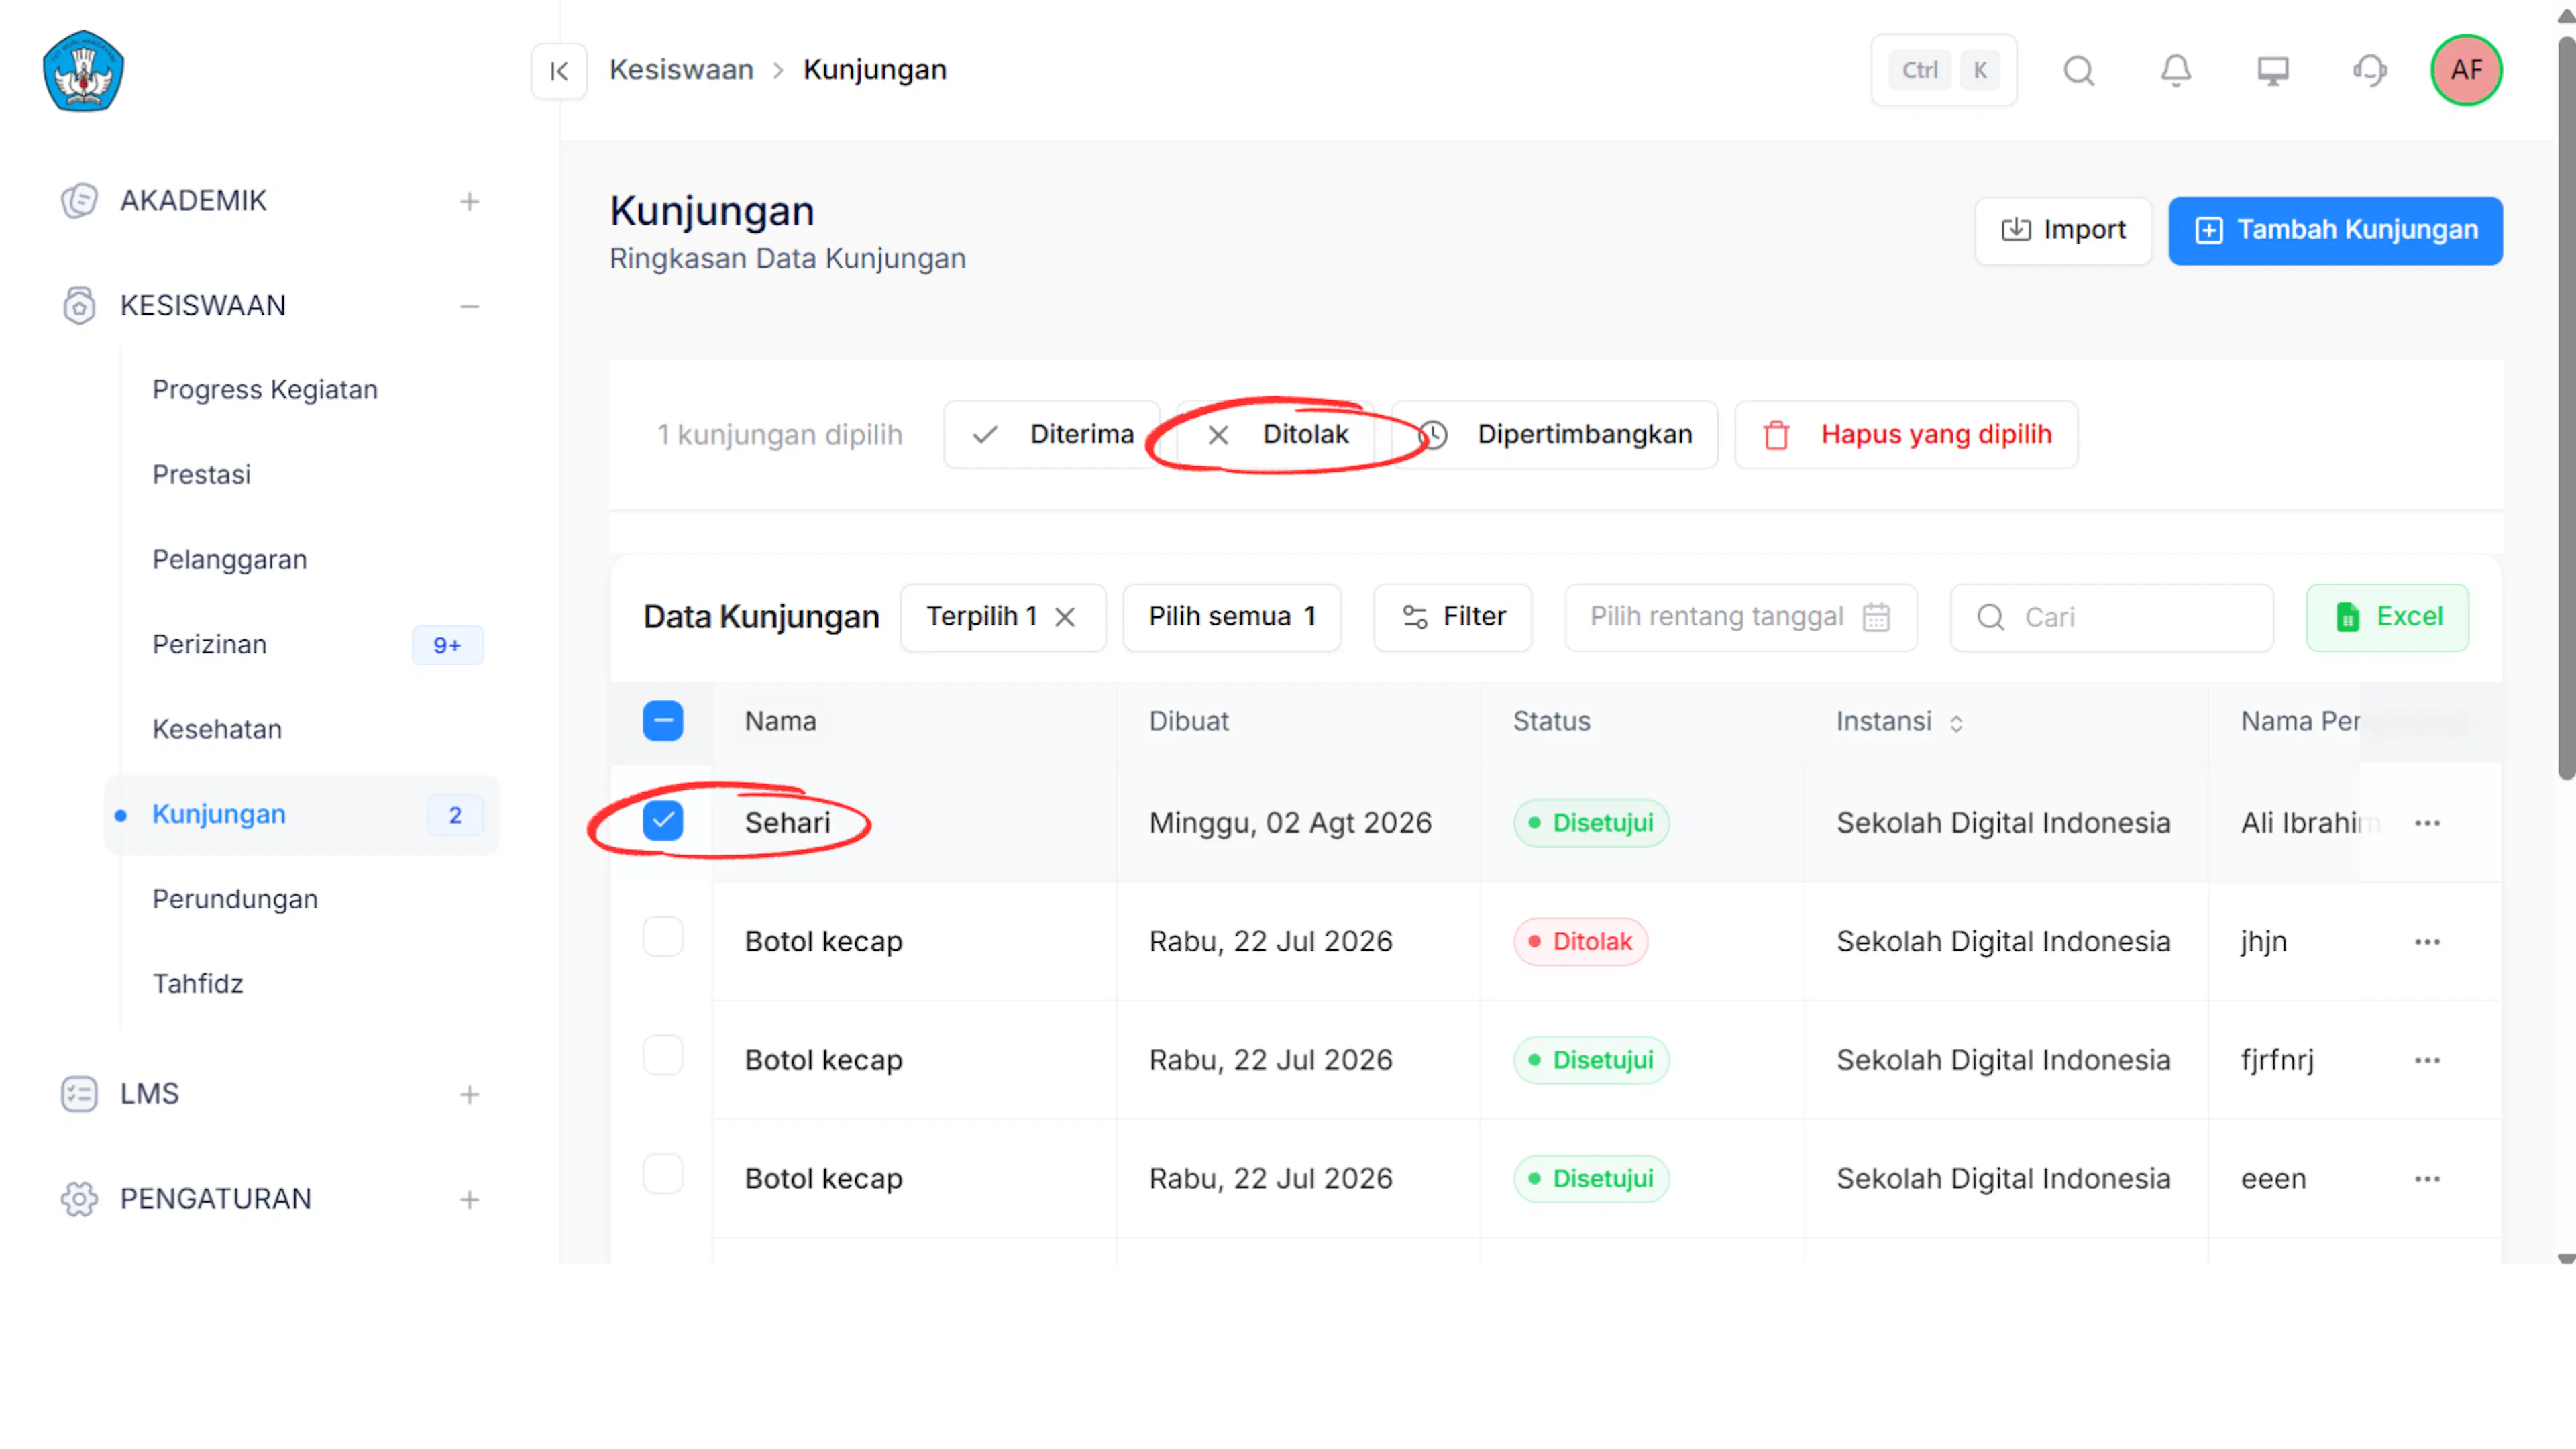Click Pilih semua 1 button

[1231, 617]
